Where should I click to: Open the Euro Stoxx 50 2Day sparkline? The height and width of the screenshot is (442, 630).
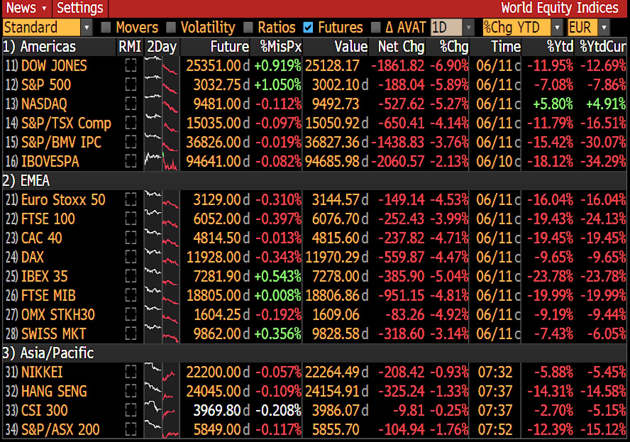(x=162, y=200)
